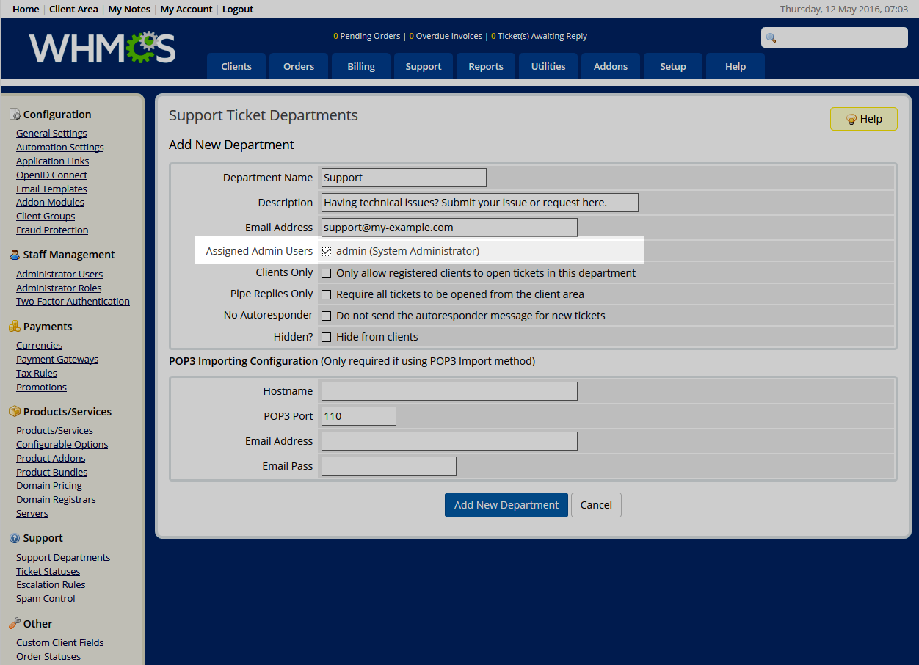
Task: Click the Add New Department button
Action: point(506,505)
